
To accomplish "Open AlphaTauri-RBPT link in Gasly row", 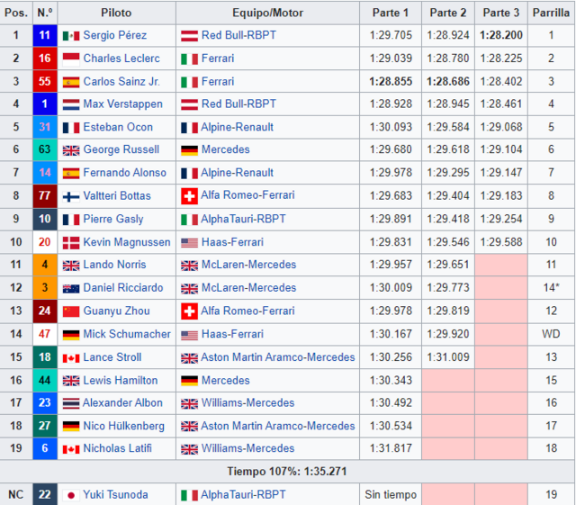I will click(243, 219).
